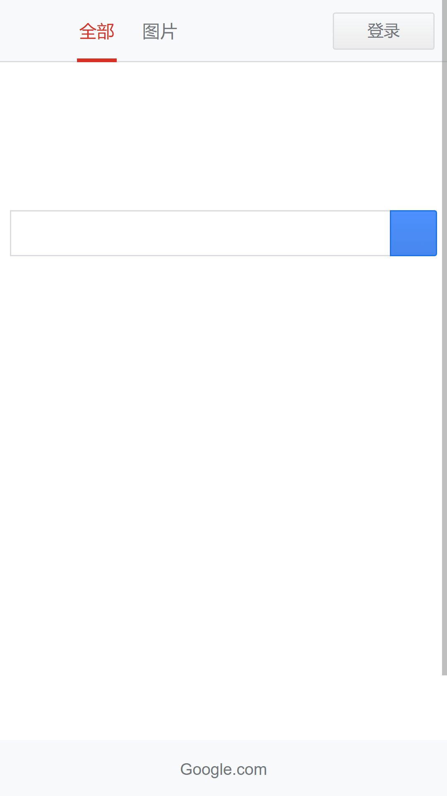Click the 登录 button
The width and height of the screenshot is (447, 796).
click(384, 31)
